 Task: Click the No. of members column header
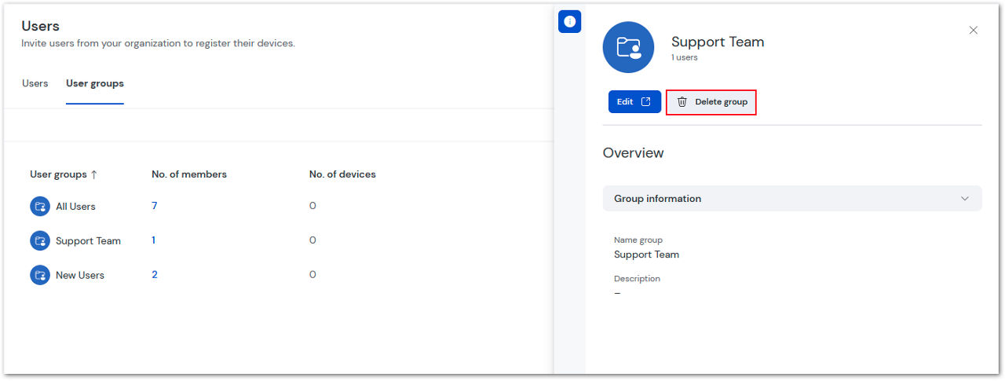pyautogui.click(x=189, y=174)
